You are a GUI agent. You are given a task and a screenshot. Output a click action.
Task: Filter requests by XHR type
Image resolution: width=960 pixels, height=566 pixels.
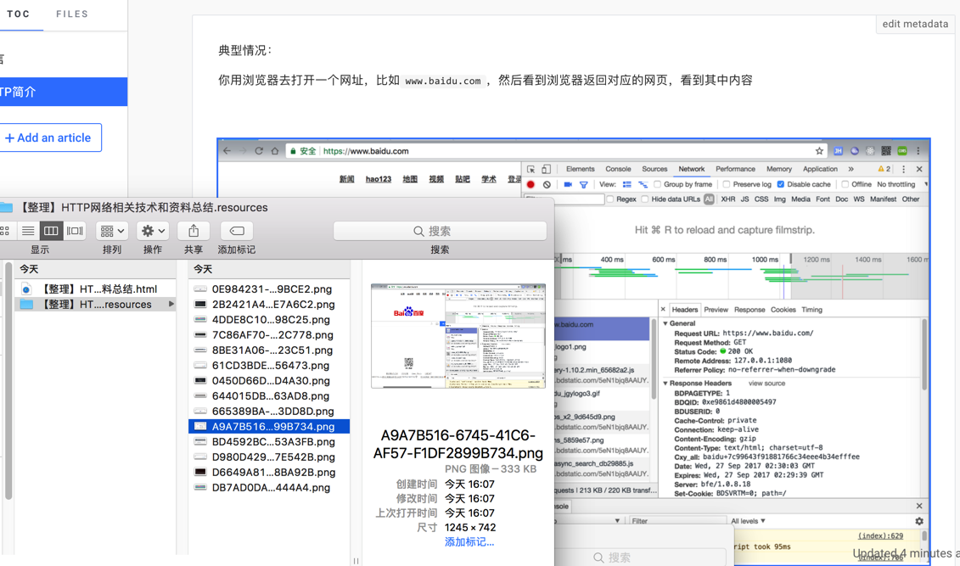(x=728, y=199)
